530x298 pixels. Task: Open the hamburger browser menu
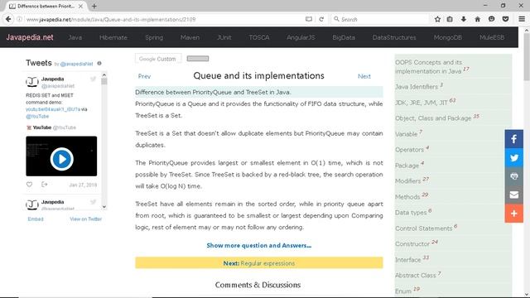pos(522,19)
